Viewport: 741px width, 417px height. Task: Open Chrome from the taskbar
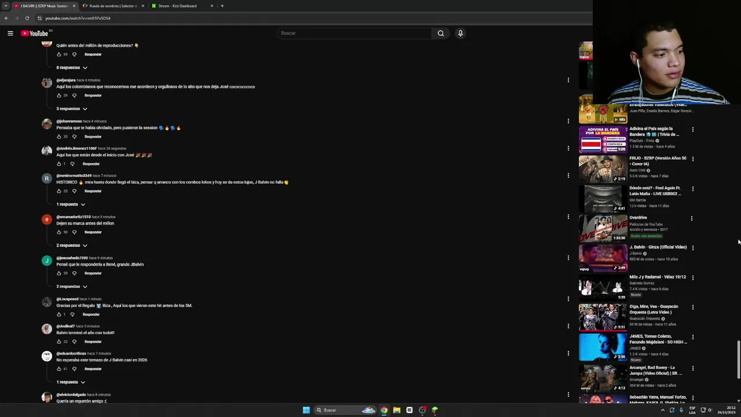coord(384,410)
